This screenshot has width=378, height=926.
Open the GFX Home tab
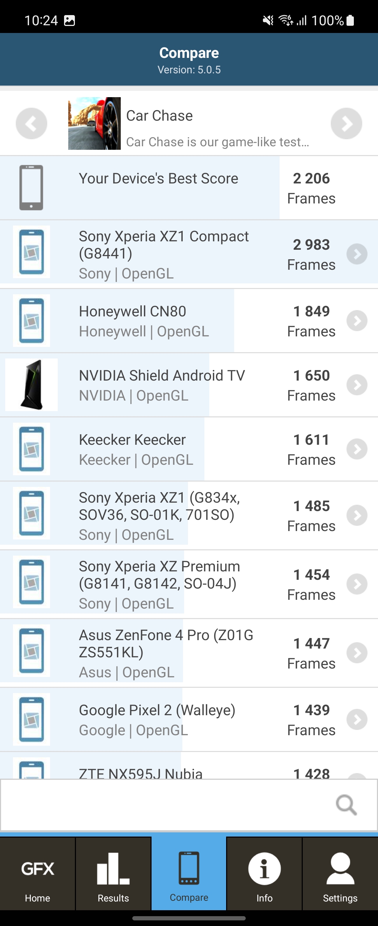[38, 877]
